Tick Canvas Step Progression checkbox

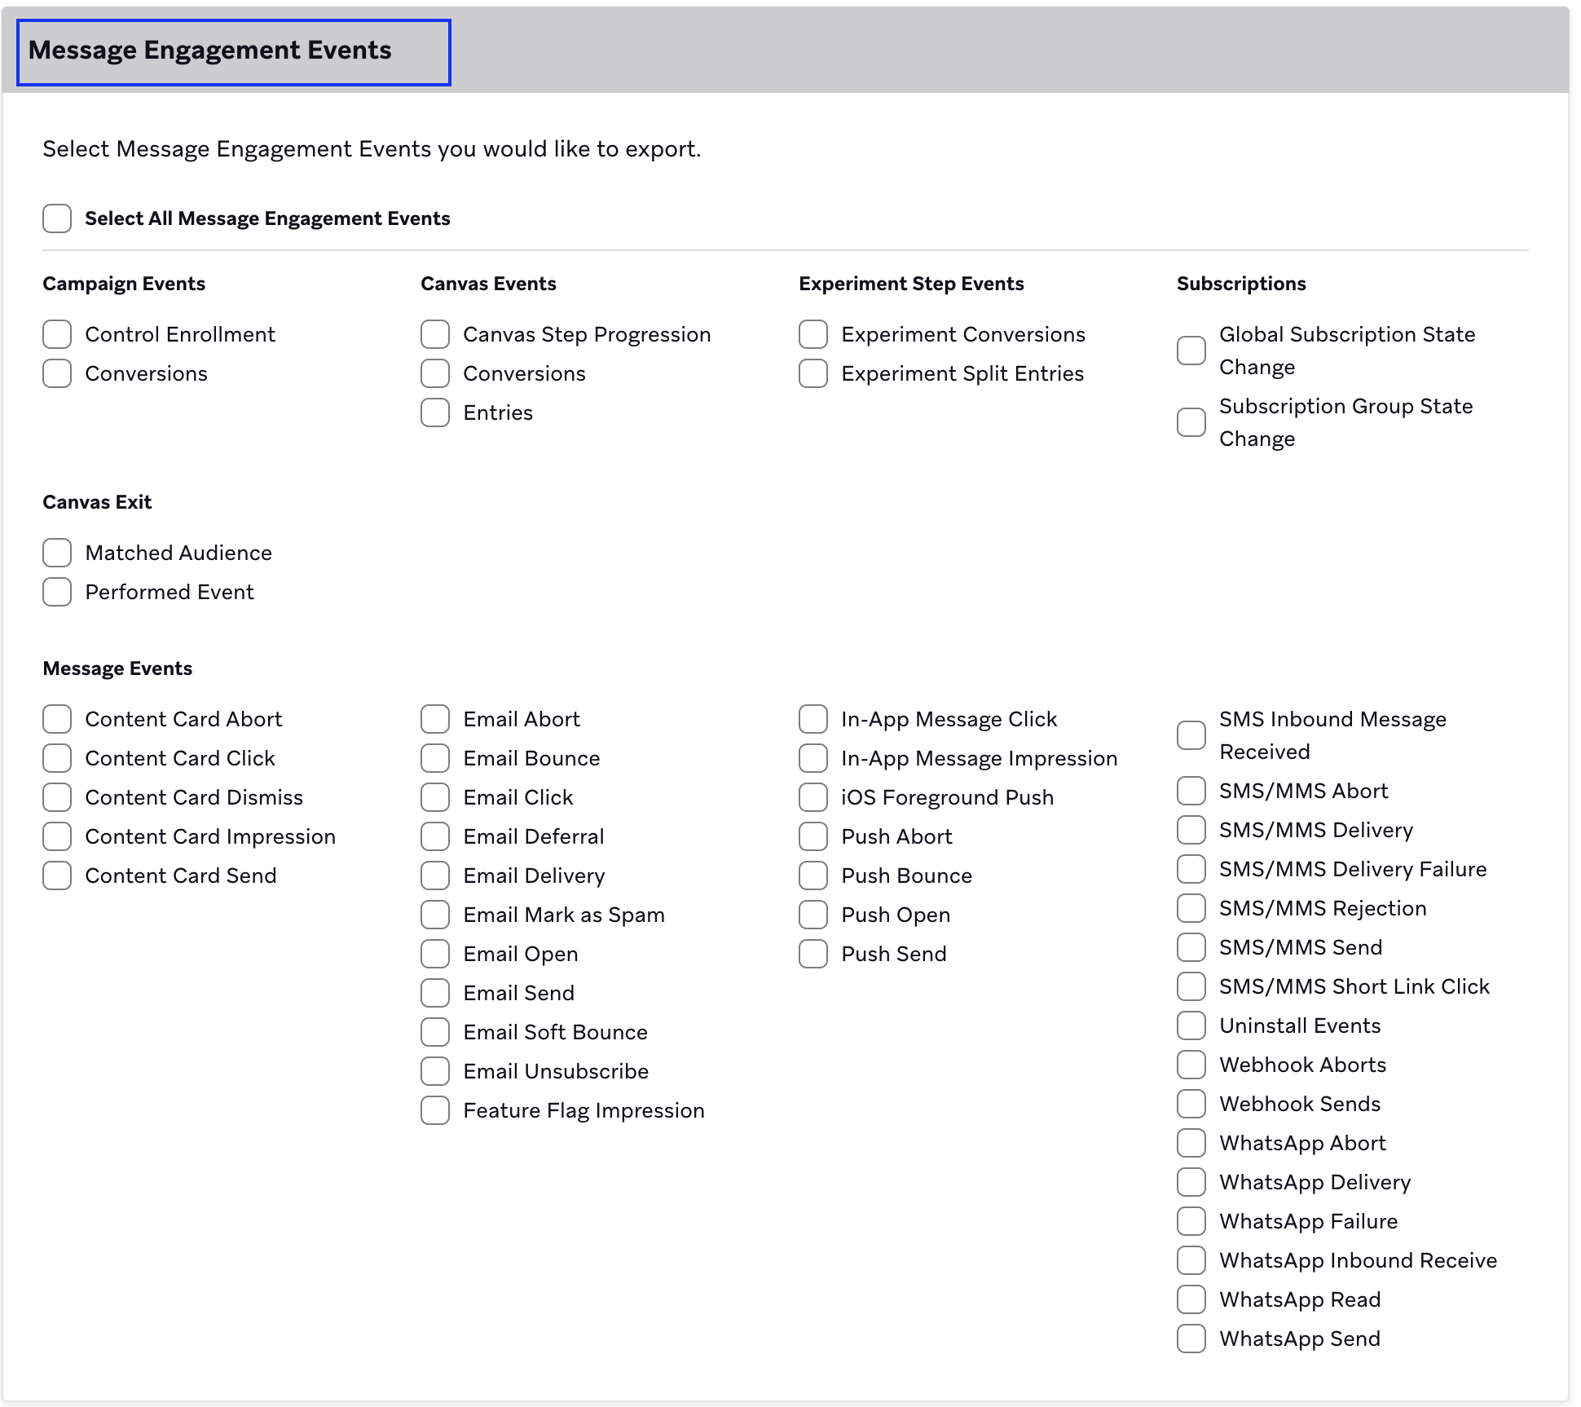tap(435, 334)
